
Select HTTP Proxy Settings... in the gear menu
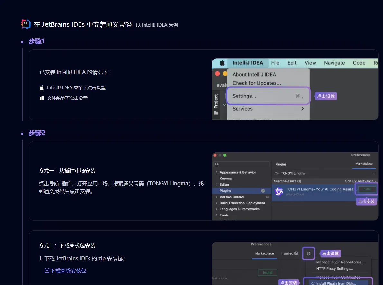coord(334,268)
